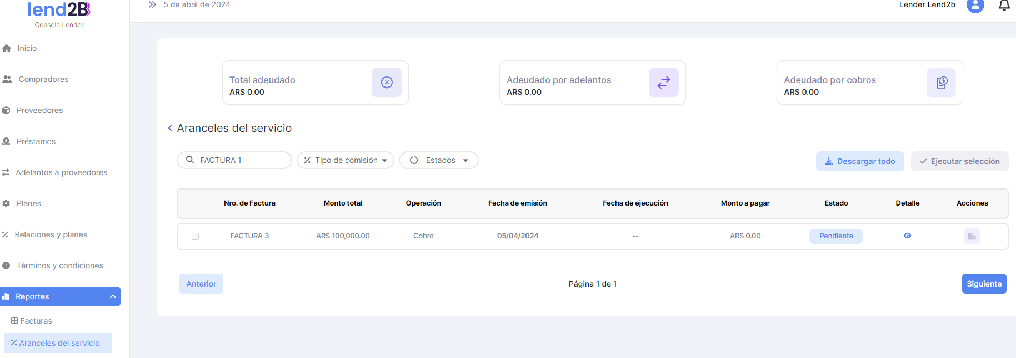
Task: Click the notification bell icon
Action: [1004, 6]
